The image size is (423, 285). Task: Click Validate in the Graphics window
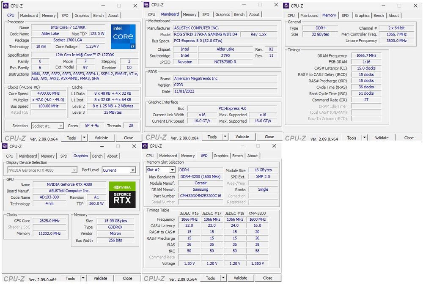pos(100,278)
